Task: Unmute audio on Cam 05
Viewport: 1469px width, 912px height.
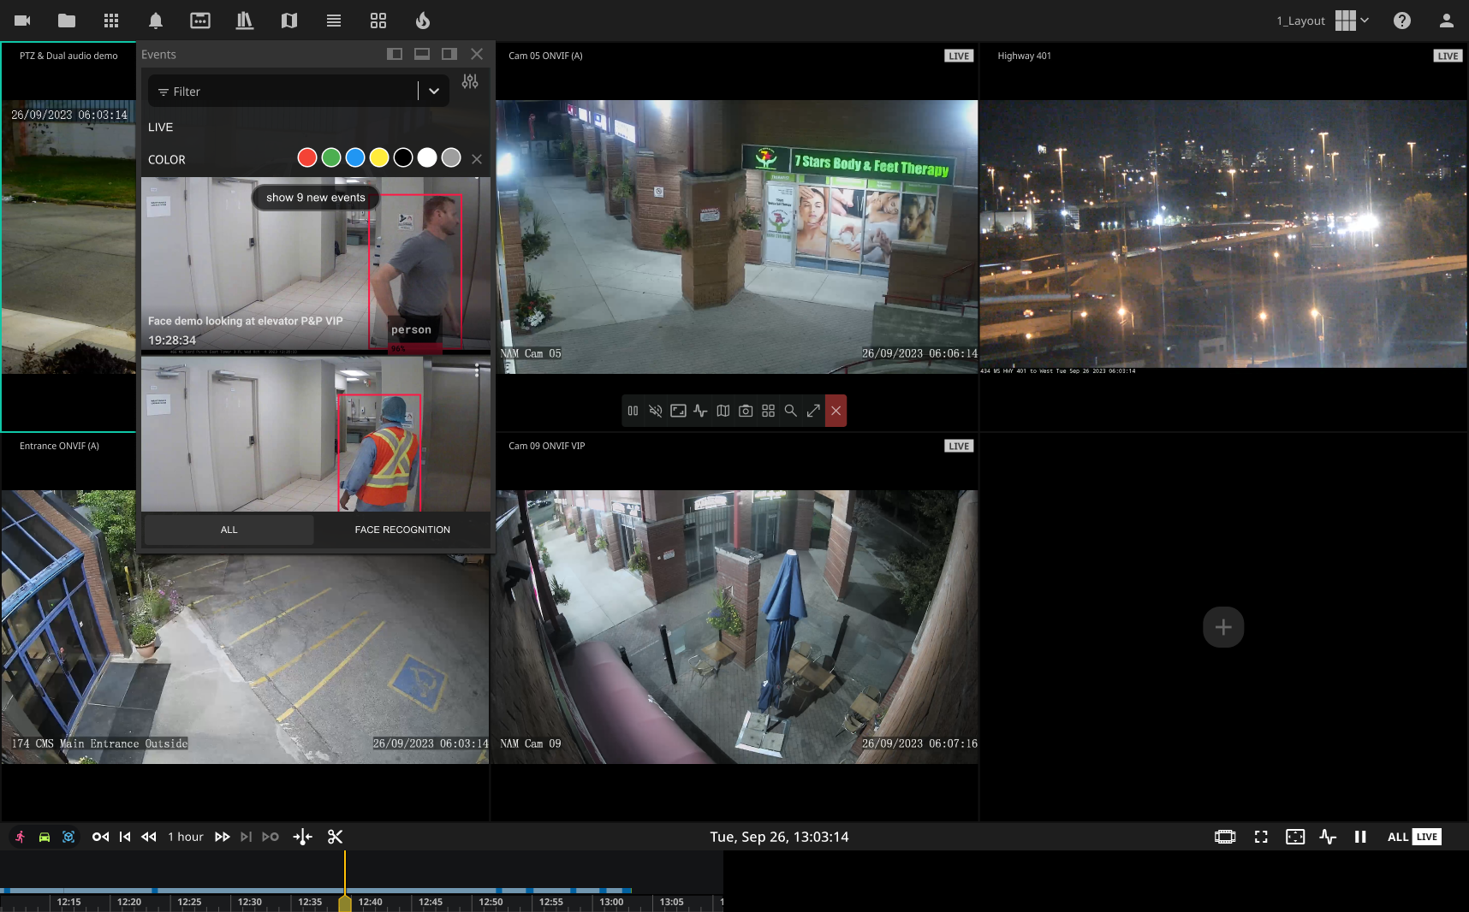Action: tap(656, 411)
